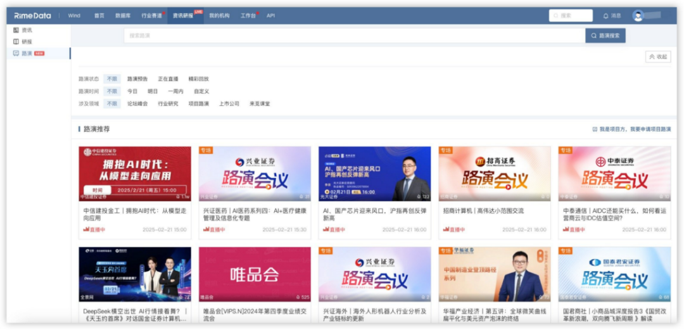Viewport: 684px width, 330px height.
Task: Select the 路演 chat icon in sidebar
Action: pos(16,53)
